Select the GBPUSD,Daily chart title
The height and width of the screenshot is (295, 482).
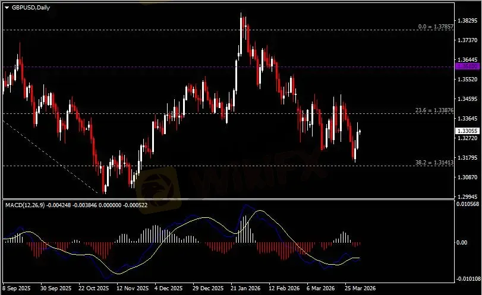(31, 8)
